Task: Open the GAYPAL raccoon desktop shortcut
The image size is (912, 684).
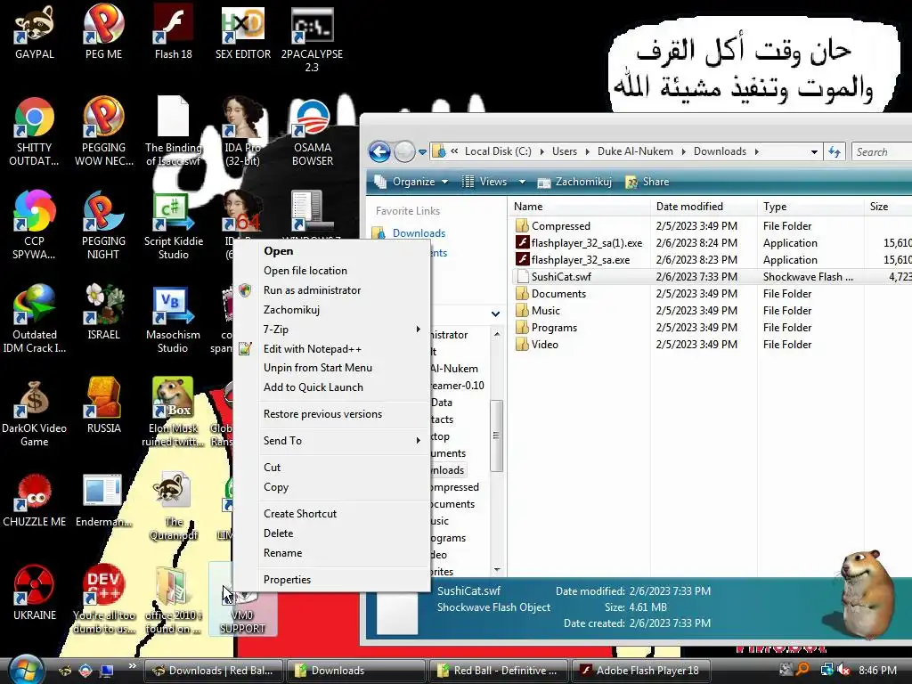Action: [35, 33]
